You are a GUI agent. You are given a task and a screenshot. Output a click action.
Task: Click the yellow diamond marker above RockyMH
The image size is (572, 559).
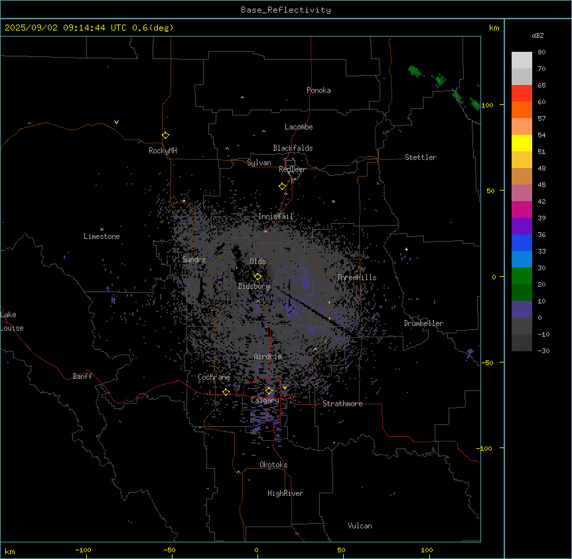(165, 135)
